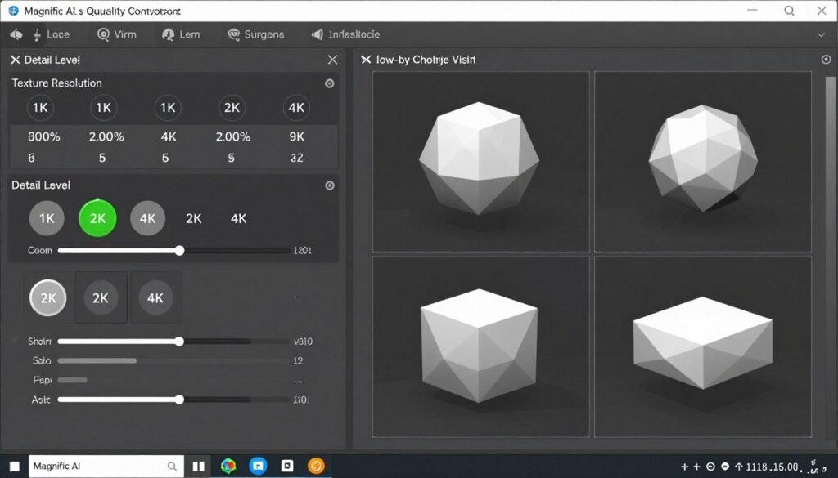This screenshot has width=838, height=478.
Task: Select the 1K circle above the 4K value
Action: [x=168, y=108]
